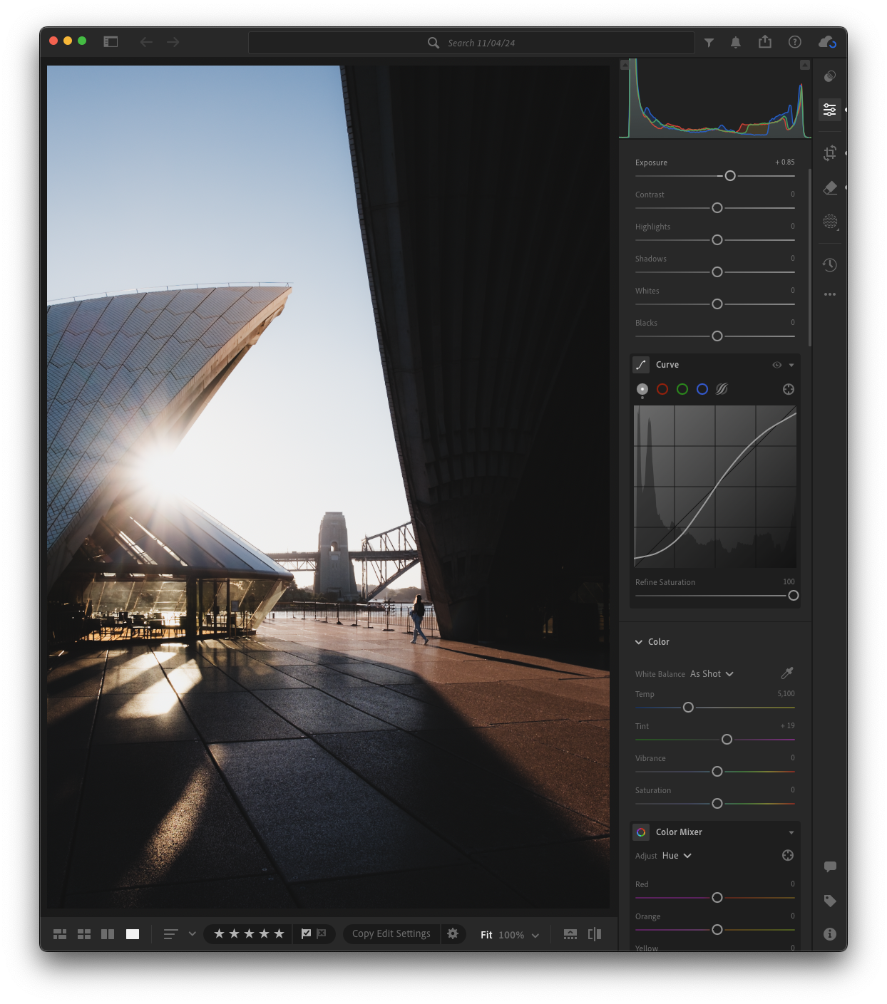887x1004 pixels.
Task: Click the Tint slider handle
Action: point(727,740)
